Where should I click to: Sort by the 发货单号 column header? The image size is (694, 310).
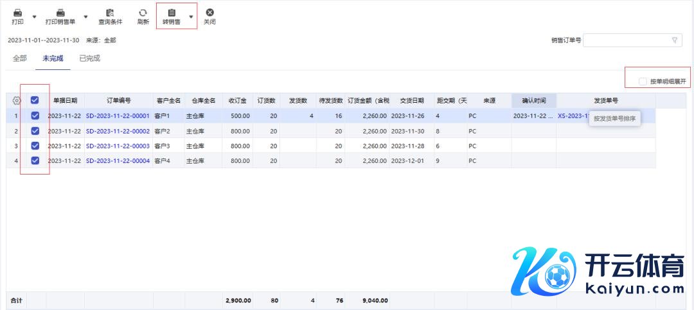(605, 101)
